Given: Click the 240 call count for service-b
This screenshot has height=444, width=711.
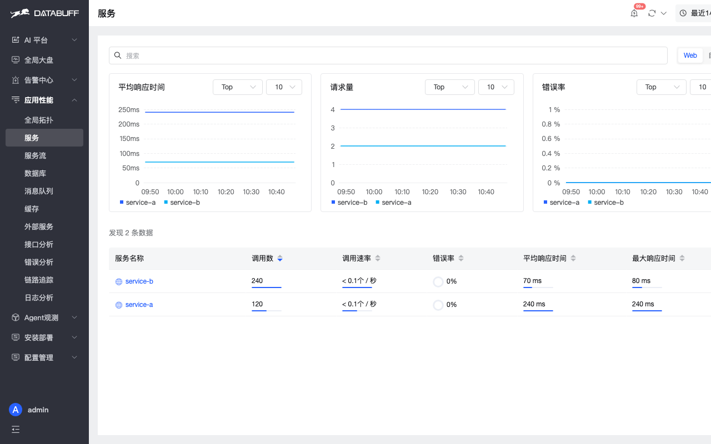Looking at the screenshot, I should (257, 281).
